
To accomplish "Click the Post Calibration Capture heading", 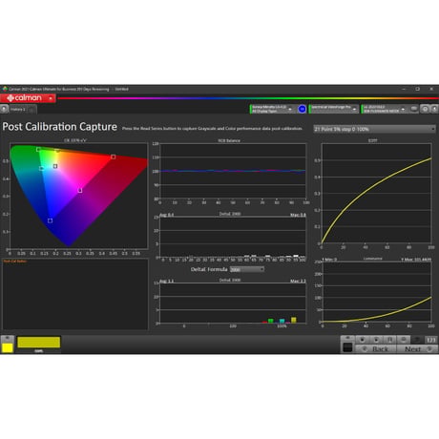I will pyautogui.click(x=59, y=127).
